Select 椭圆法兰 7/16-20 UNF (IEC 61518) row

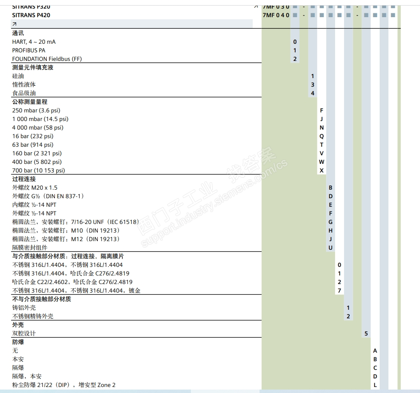click(x=76, y=222)
